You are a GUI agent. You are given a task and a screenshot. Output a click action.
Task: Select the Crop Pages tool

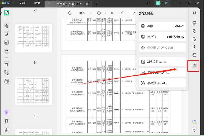click(7, 73)
